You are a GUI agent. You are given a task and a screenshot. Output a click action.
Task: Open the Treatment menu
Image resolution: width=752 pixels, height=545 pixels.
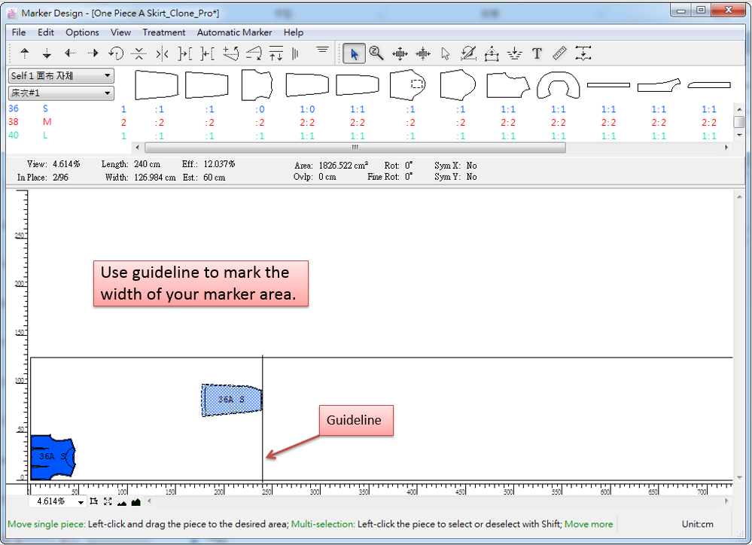[x=163, y=32]
